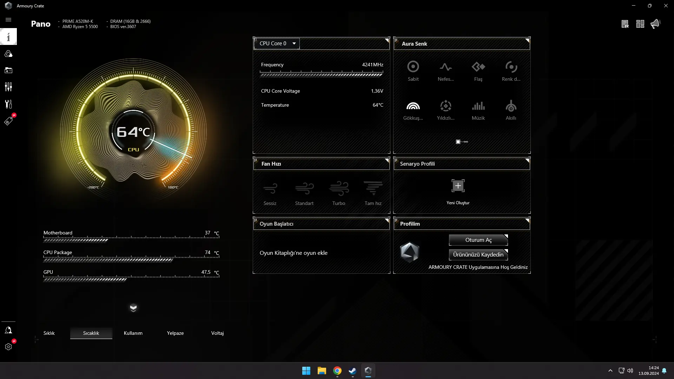Click the CPU Package temperature bar
The height and width of the screenshot is (379, 674).
(x=131, y=259)
